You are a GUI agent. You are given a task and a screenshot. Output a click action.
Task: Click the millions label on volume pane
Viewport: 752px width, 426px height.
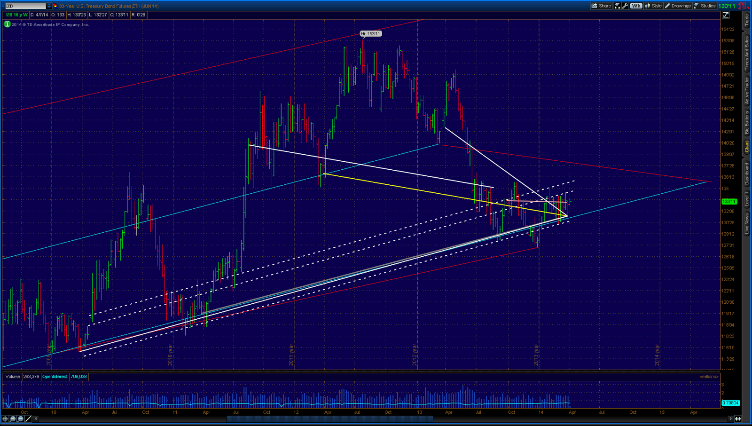(709, 377)
